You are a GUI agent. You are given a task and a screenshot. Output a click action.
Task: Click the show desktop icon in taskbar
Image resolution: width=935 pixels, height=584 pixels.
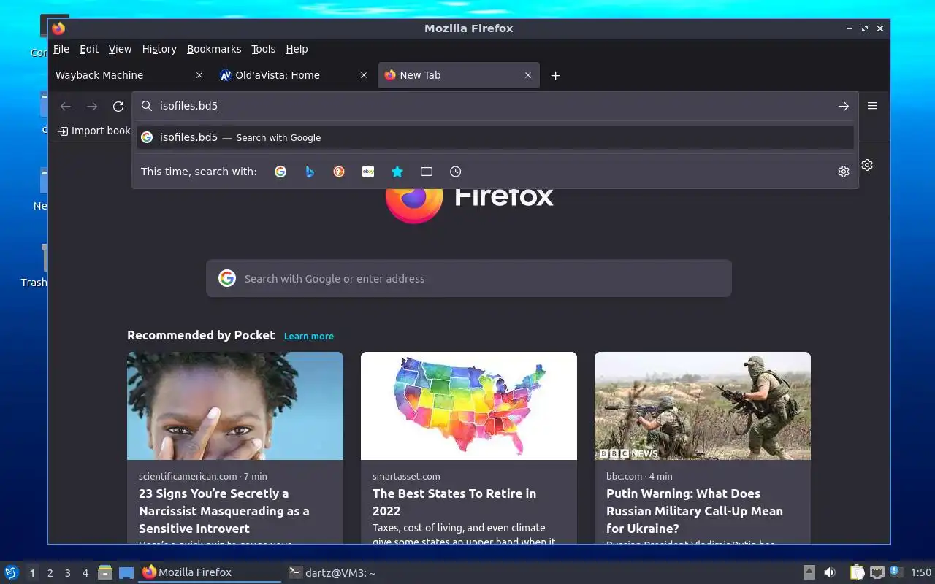(x=126, y=573)
